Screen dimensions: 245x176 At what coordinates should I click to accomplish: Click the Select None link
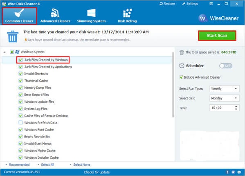[x=81, y=165]
